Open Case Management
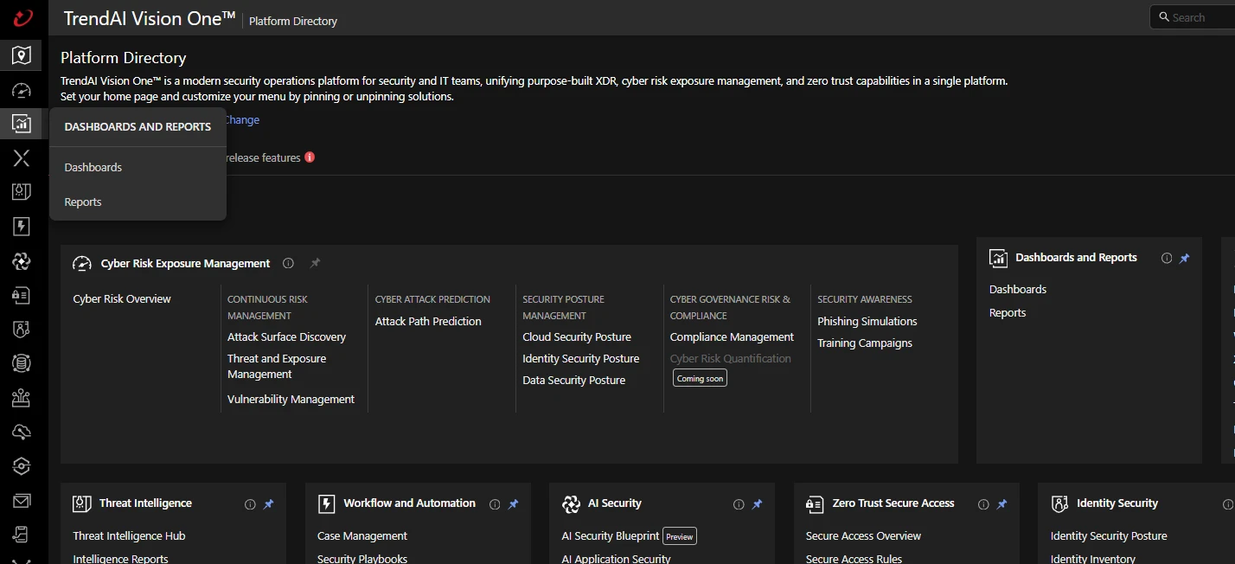Image resolution: width=1235 pixels, height=564 pixels. [362, 535]
